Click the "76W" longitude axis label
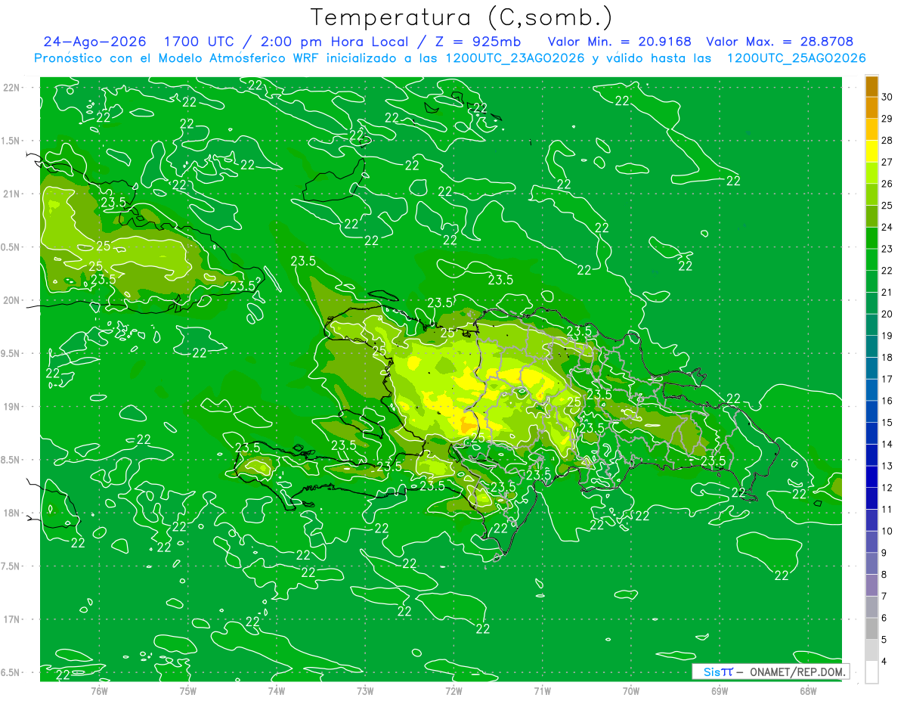 coord(99,690)
